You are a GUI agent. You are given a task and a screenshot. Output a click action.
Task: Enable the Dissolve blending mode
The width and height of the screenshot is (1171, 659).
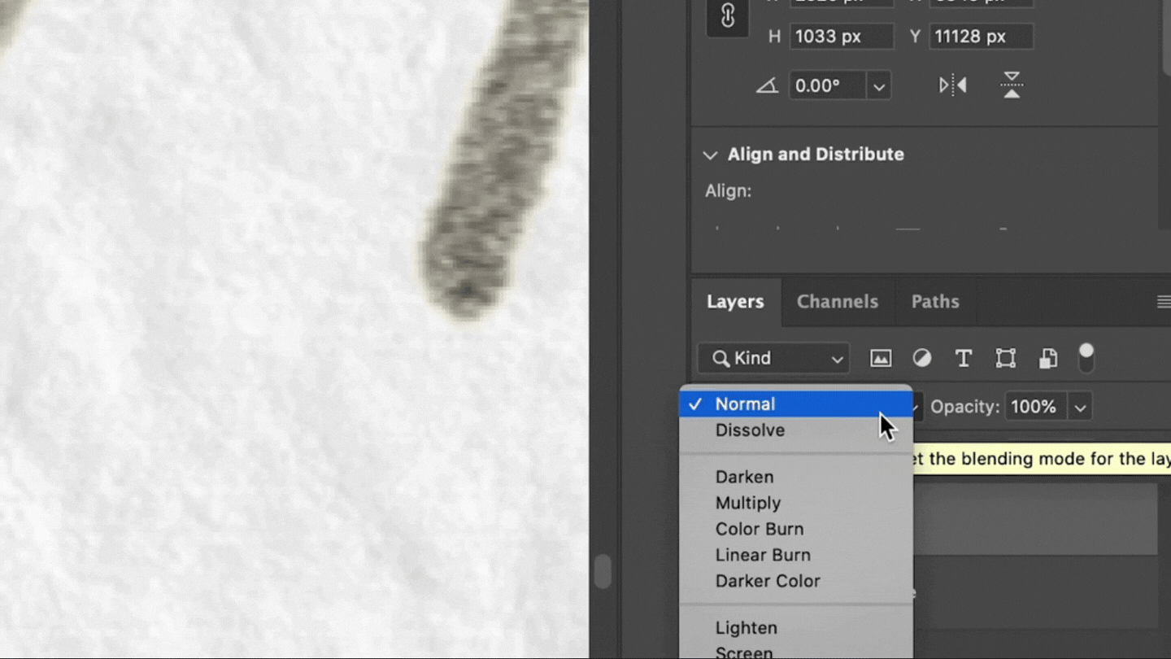[750, 430]
